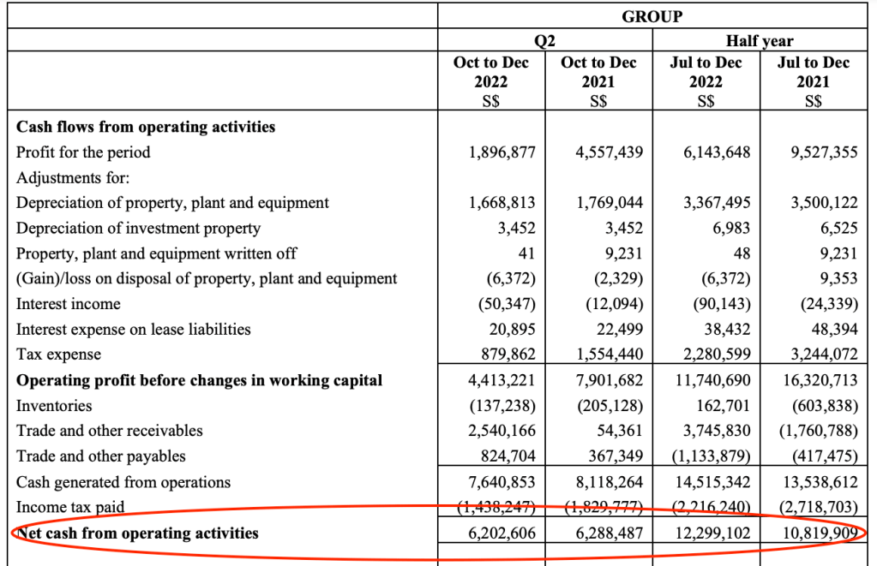Select the Profit for the period row label
This screenshot has height=566, width=877.
83,152
